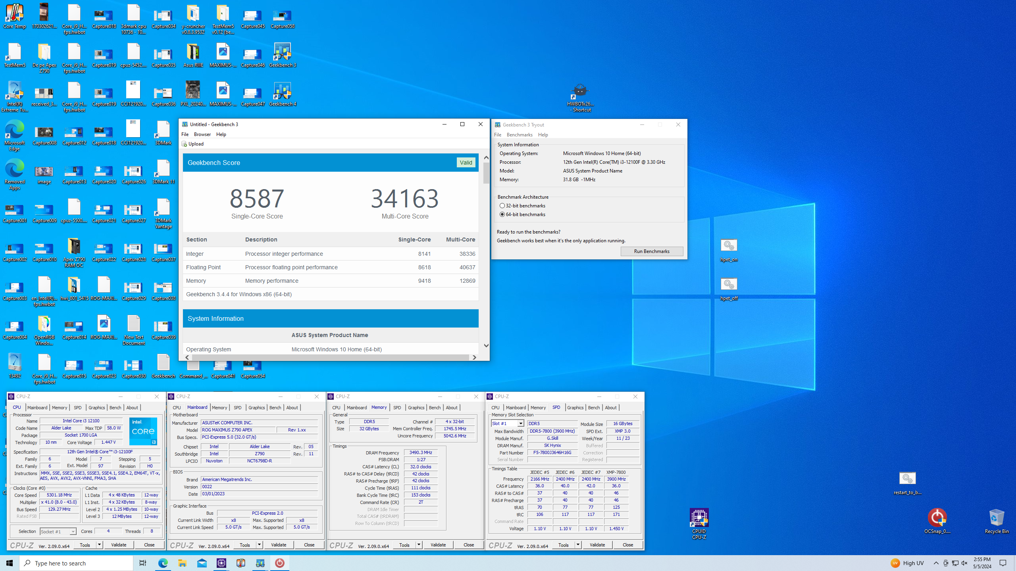Open the y-cruncher v0.8.3.9532 folder icon
This screenshot has height=571, width=1016.
pyautogui.click(x=193, y=19)
